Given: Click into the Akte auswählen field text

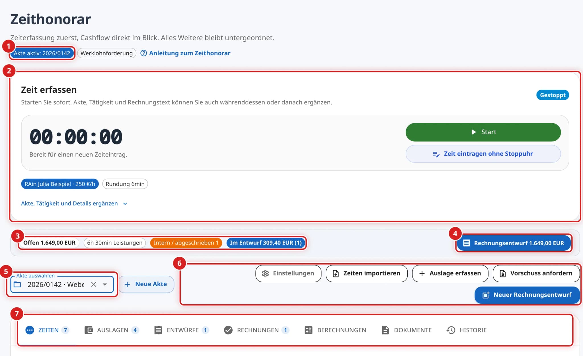Looking at the screenshot, I should tap(56, 284).
